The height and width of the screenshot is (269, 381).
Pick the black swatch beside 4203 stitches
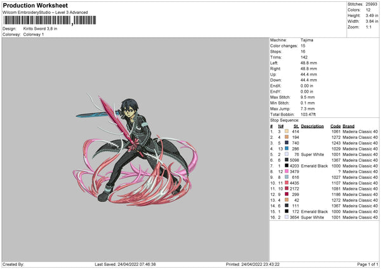point(286,166)
